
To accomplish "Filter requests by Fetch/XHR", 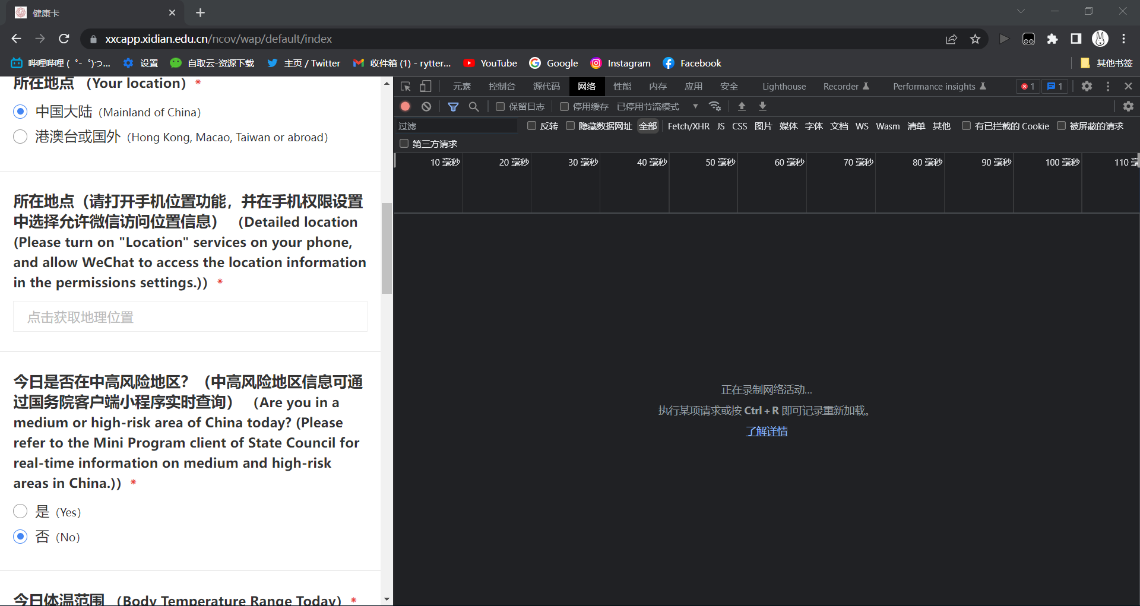I will (688, 126).
